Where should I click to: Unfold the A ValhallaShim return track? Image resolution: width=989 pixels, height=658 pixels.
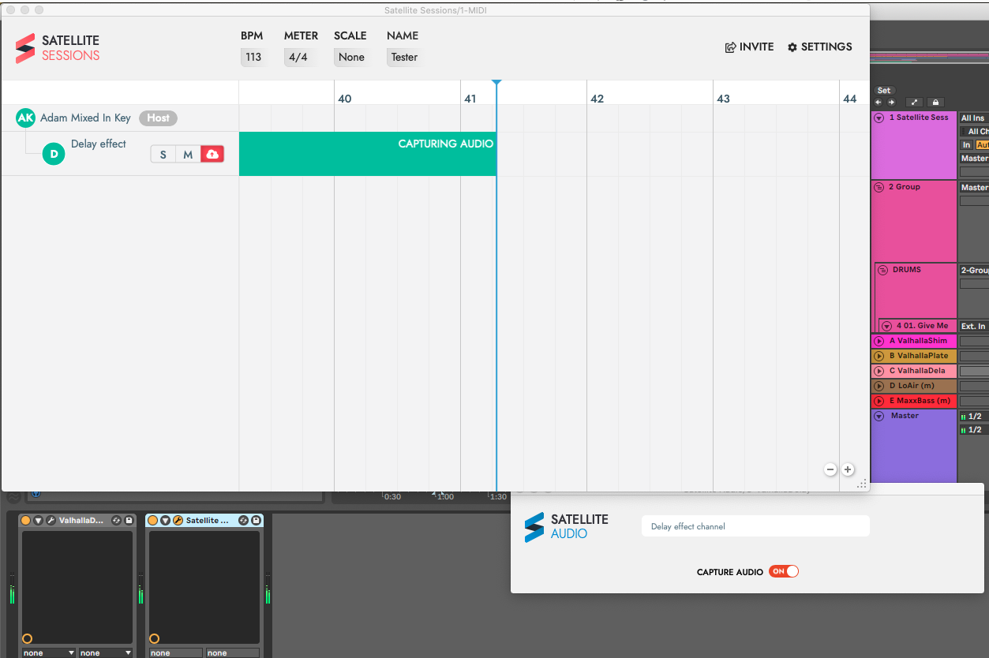tap(878, 341)
